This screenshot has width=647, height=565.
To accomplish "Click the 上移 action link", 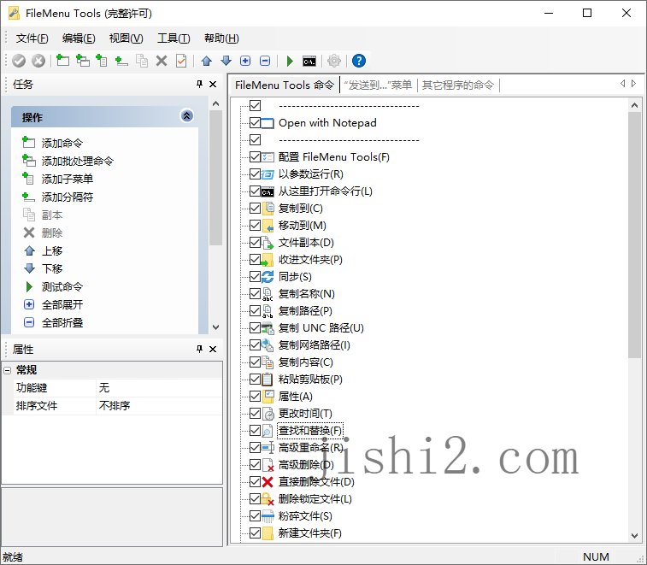I will point(52,251).
